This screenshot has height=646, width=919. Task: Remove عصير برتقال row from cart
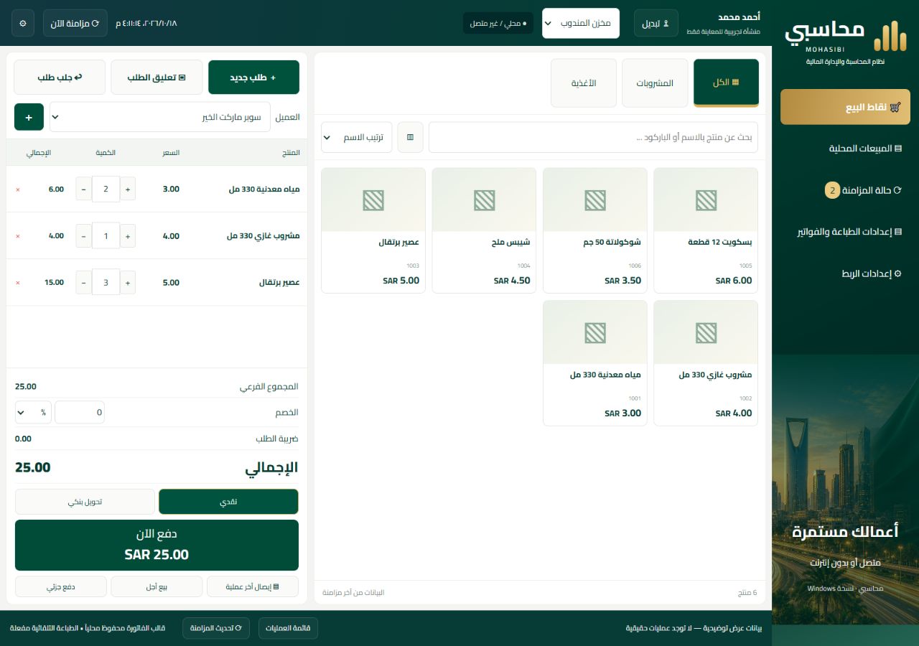coord(18,283)
